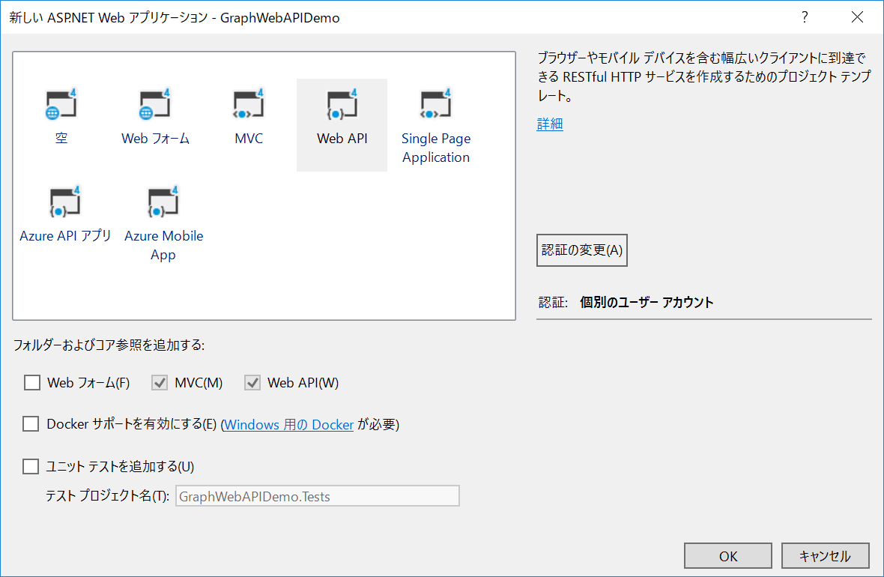
Task: Select the MVC project template icon
Action: click(248, 105)
